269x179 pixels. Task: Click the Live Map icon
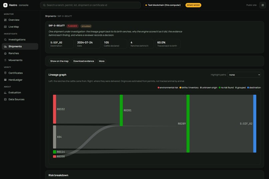[5, 27]
